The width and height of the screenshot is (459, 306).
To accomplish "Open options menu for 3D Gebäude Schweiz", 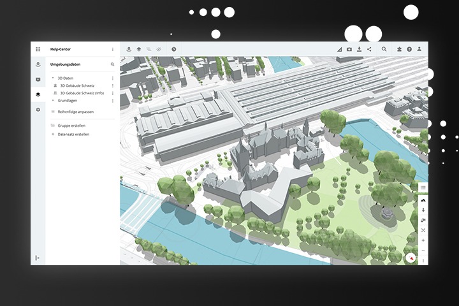I will 113,85.
